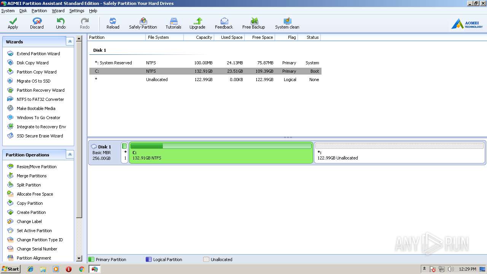Image resolution: width=487 pixels, height=274 pixels.
Task: Sort by Free Space column header
Action: click(259, 37)
